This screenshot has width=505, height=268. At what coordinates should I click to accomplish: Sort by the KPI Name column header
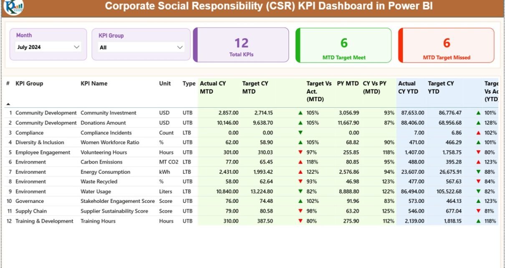94,83
